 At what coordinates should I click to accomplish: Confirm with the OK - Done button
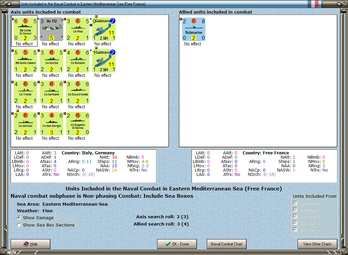pos(177,244)
